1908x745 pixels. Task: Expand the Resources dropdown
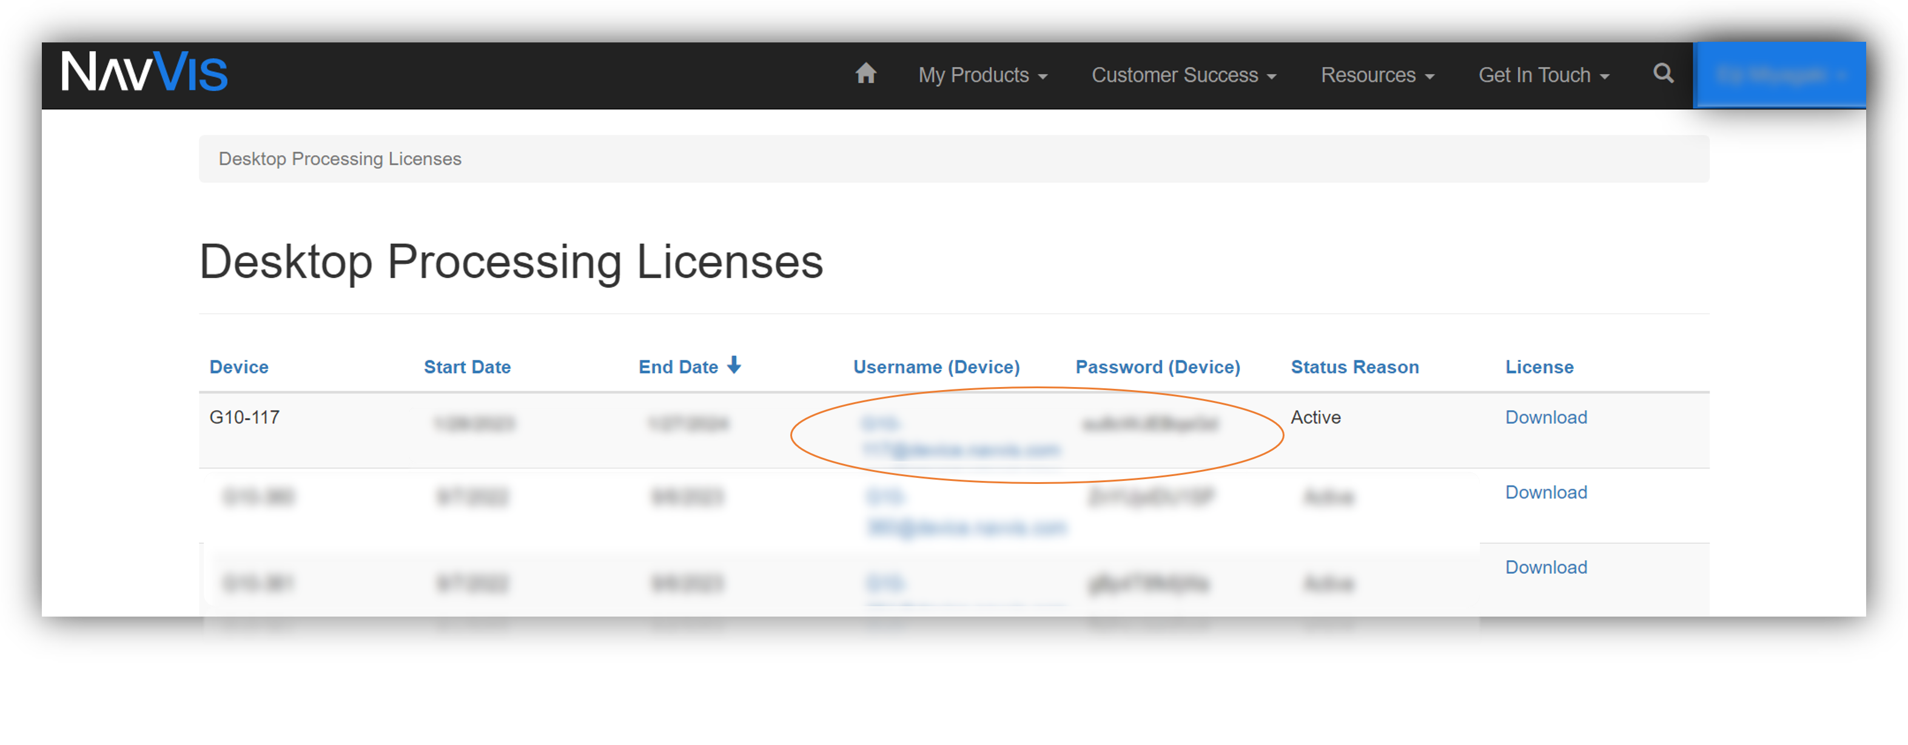pyautogui.click(x=1378, y=76)
